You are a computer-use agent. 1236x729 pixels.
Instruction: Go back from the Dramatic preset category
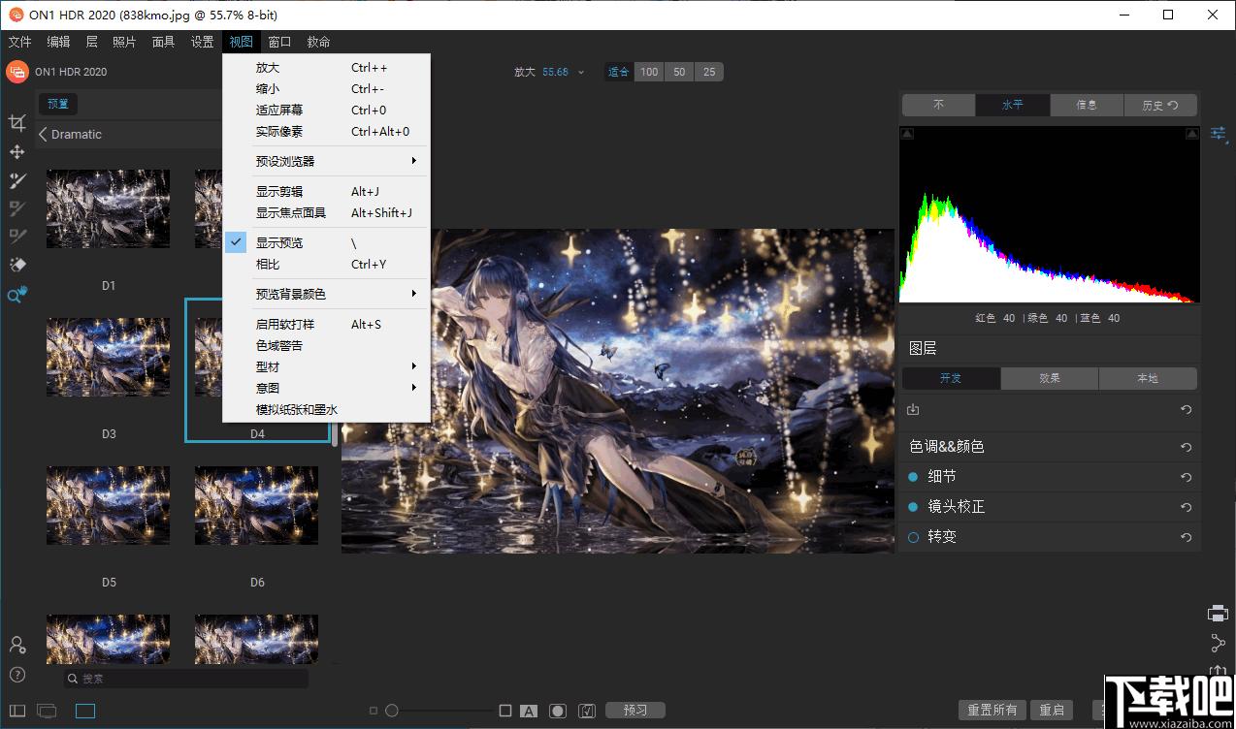tap(43, 135)
